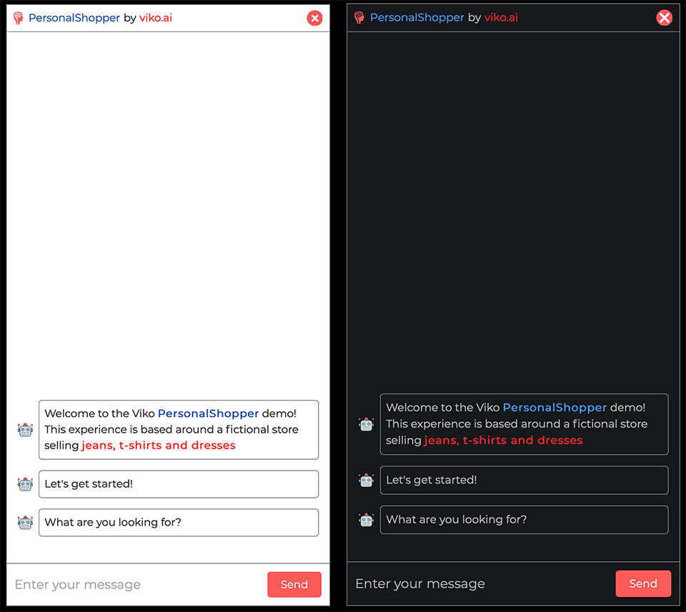Select "Let's get started!" bubble in dark chat
Image resolution: width=686 pixels, height=612 pixels.
click(x=524, y=480)
